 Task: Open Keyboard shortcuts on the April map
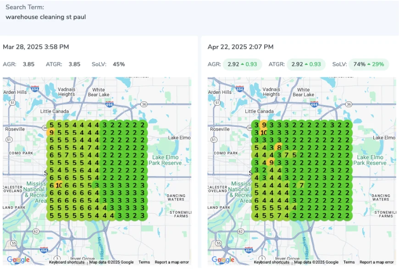click(272, 262)
